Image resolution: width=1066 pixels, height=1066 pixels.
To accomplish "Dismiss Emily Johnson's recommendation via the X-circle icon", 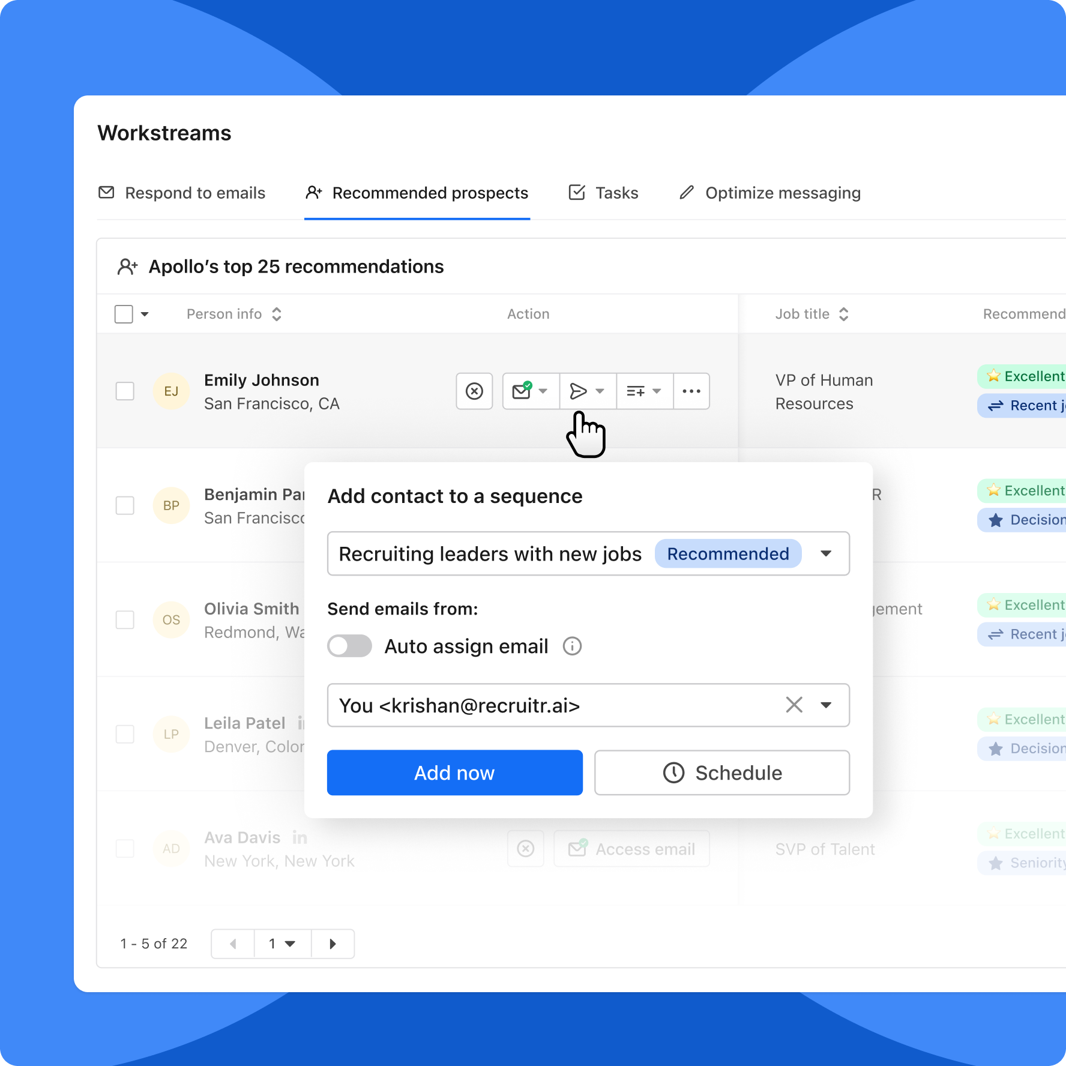I will tap(474, 391).
